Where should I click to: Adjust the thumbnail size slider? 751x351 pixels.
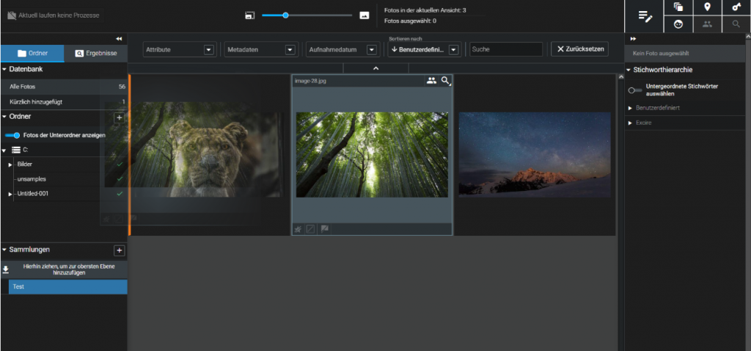(286, 15)
